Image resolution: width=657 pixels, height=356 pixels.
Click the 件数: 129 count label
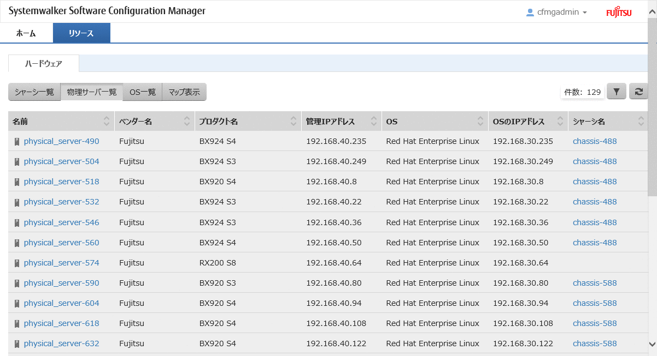pyautogui.click(x=583, y=92)
